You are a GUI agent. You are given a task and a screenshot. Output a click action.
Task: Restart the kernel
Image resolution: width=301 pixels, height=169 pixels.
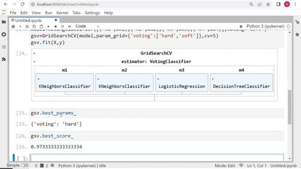pyautogui.click(x=63, y=26)
